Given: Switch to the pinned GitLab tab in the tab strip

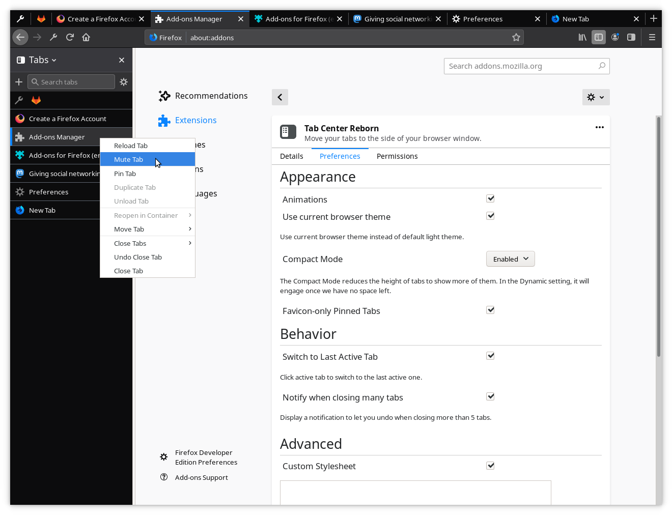Looking at the screenshot, I should click(x=41, y=19).
